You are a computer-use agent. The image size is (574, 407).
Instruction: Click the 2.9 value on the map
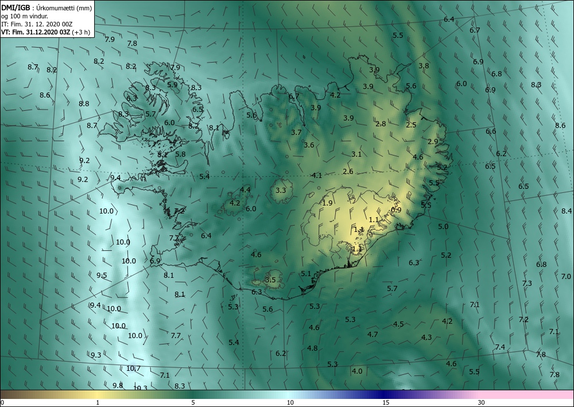click(x=433, y=141)
